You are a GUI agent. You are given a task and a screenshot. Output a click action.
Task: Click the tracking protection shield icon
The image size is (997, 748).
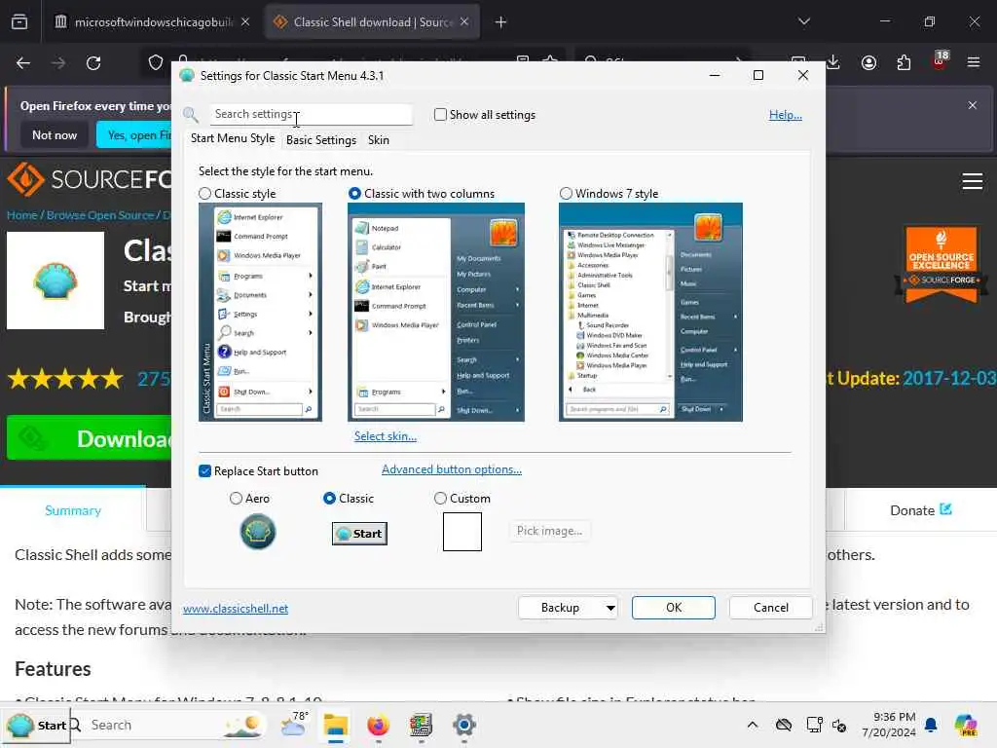tap(156, 63)
